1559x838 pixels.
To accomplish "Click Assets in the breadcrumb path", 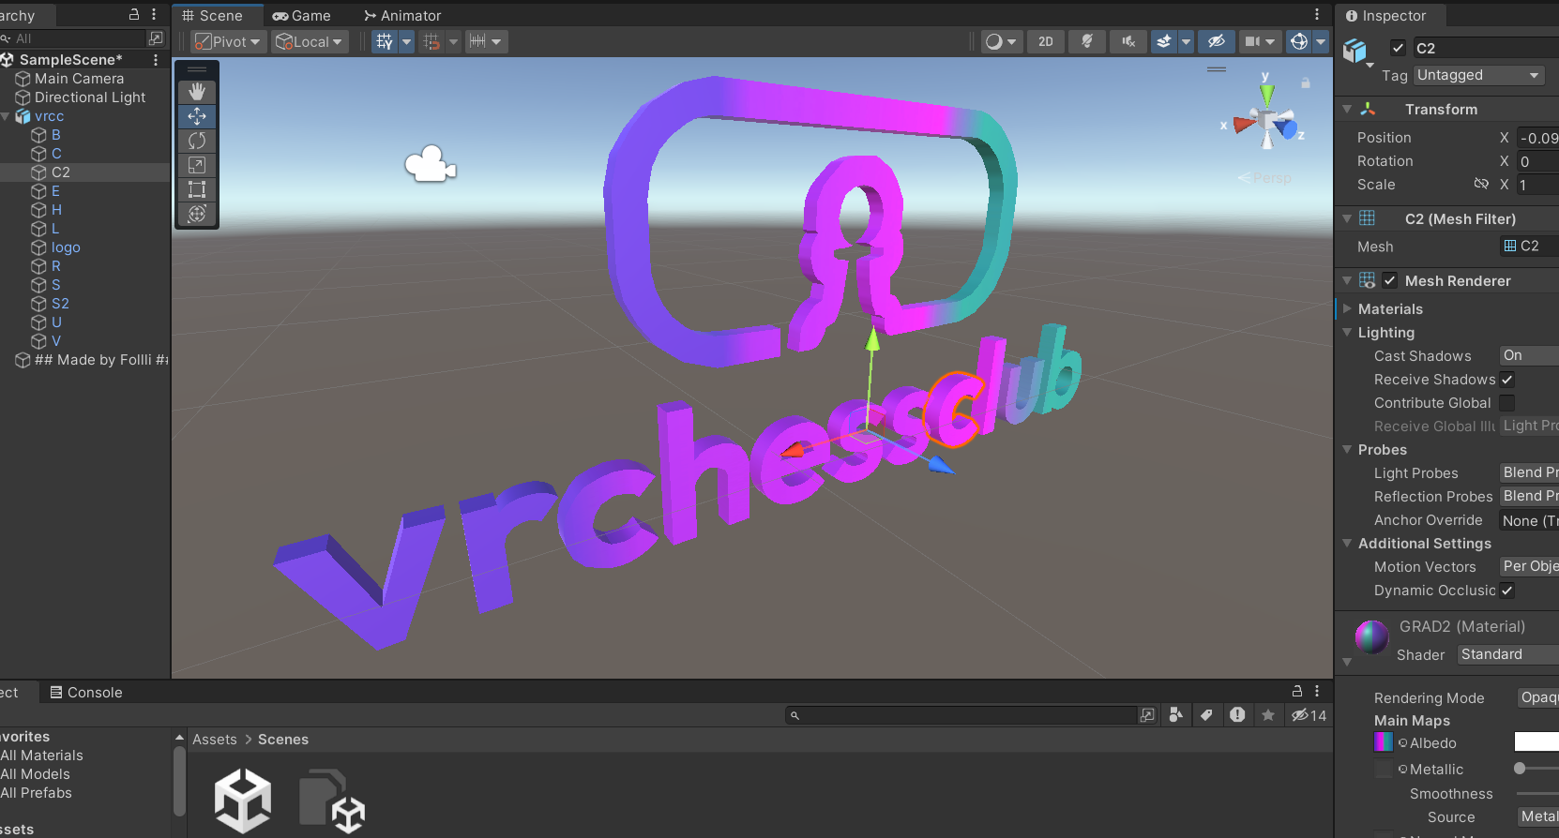I will (215, 740).
